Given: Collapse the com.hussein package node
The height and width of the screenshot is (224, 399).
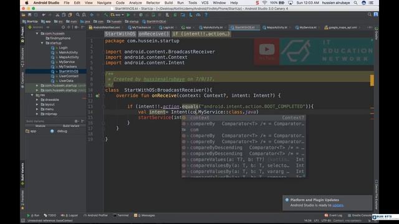Looking at the screenshot, I should 37,34.
